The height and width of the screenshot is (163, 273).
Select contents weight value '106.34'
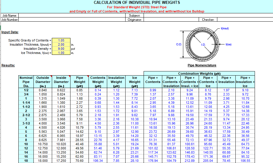98,161
